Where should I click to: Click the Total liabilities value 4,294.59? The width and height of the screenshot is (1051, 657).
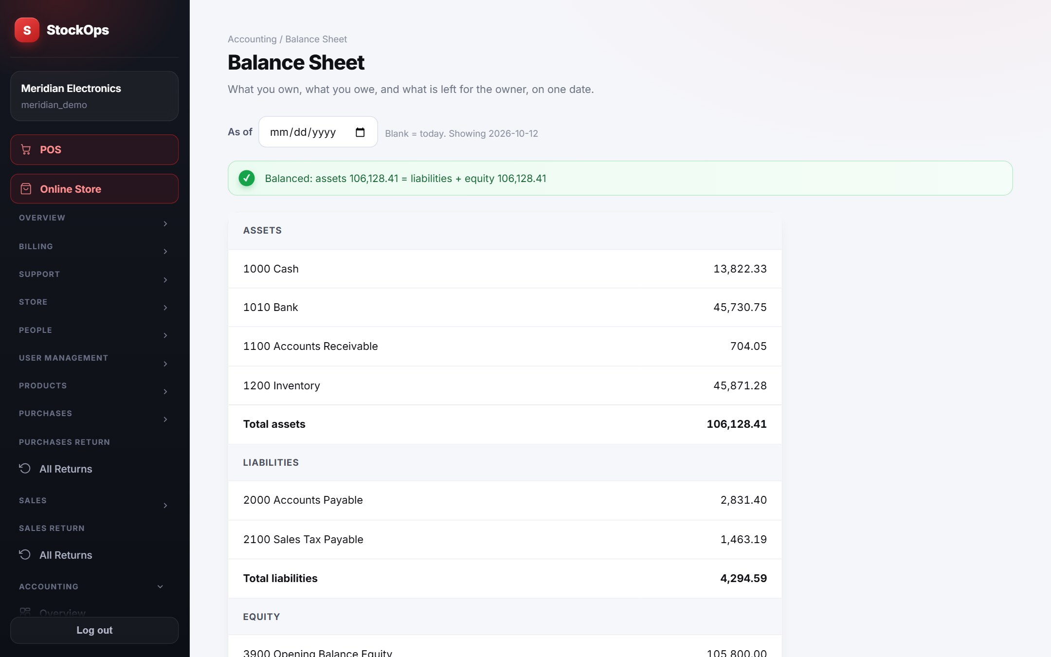[743, 578]
